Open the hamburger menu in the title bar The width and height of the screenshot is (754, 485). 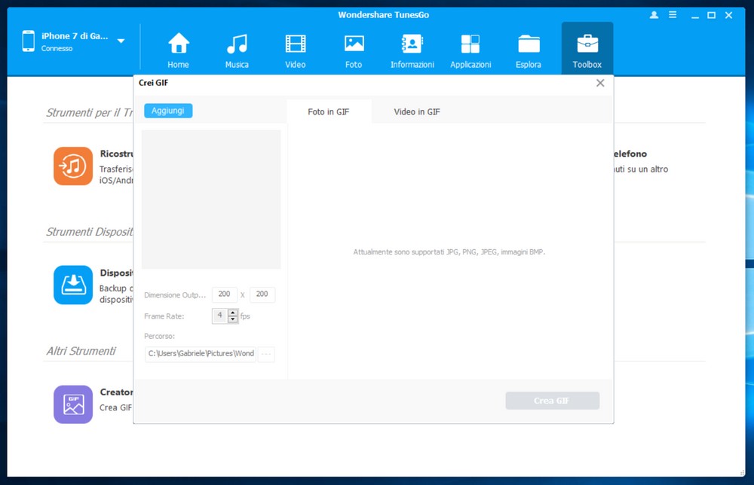point(673,15)
